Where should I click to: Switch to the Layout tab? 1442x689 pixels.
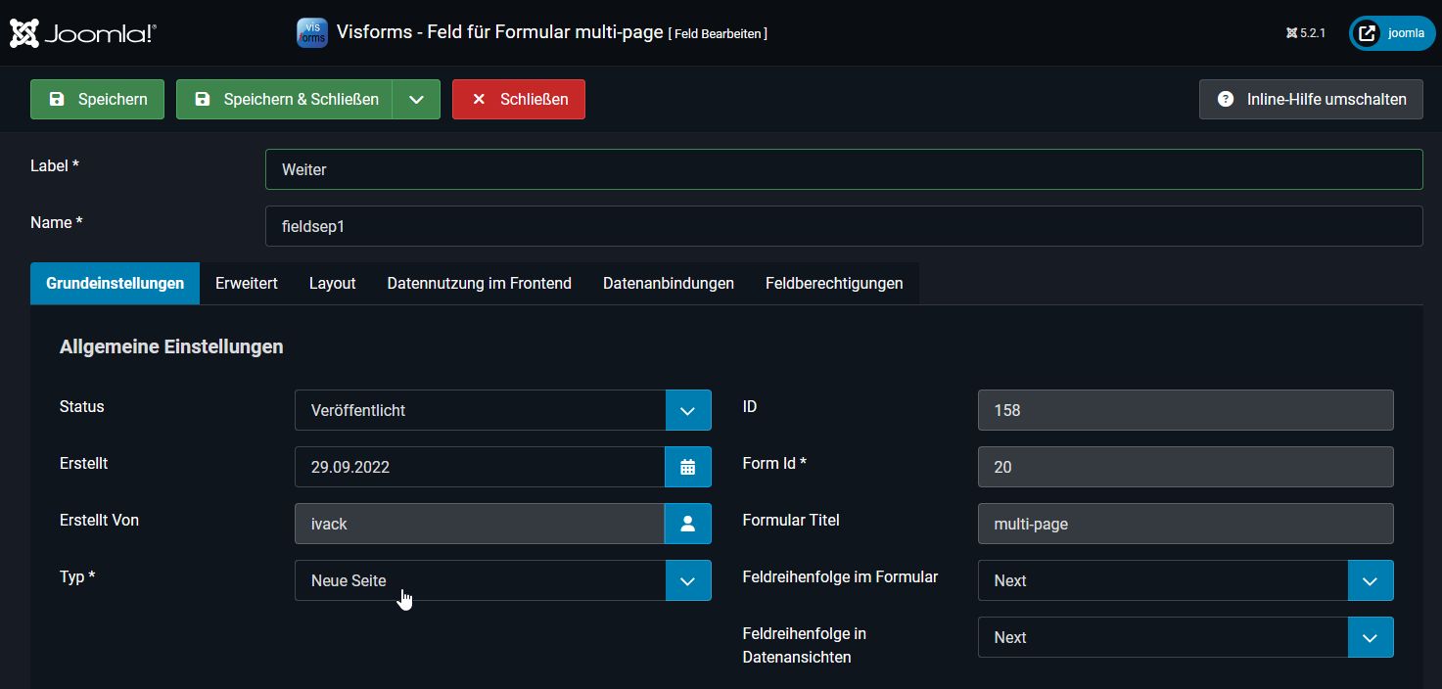click(x=332, y=283)
